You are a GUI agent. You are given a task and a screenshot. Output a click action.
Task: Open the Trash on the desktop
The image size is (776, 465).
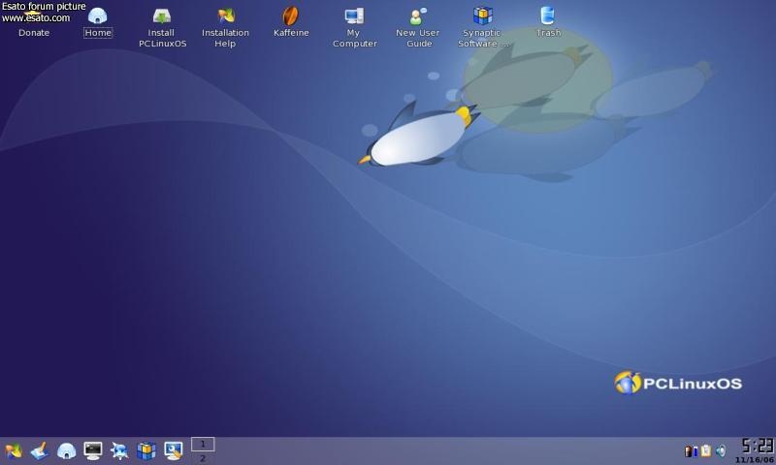point(548,16)
